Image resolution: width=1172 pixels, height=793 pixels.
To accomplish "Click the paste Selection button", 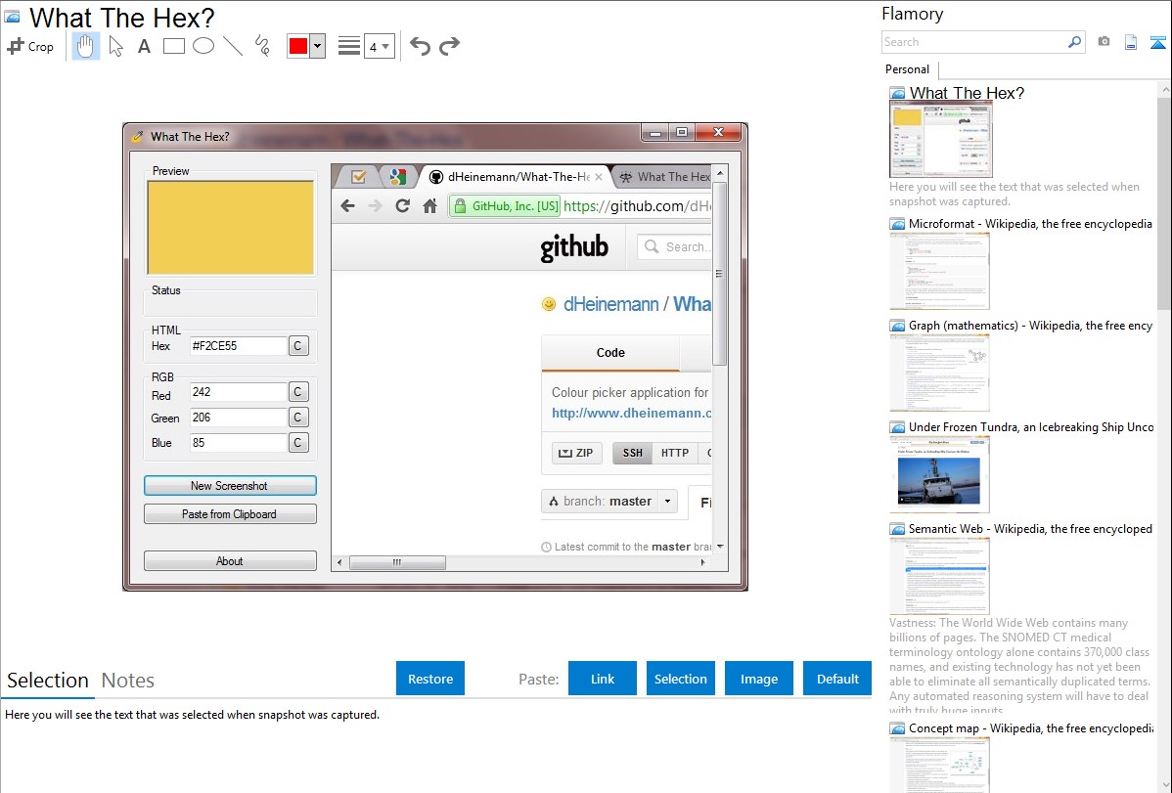I will [x=681, y=679].
